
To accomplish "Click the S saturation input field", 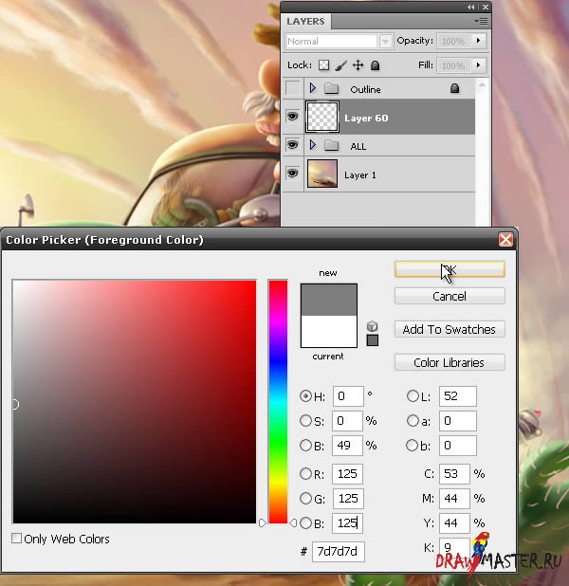I will 347,420.
